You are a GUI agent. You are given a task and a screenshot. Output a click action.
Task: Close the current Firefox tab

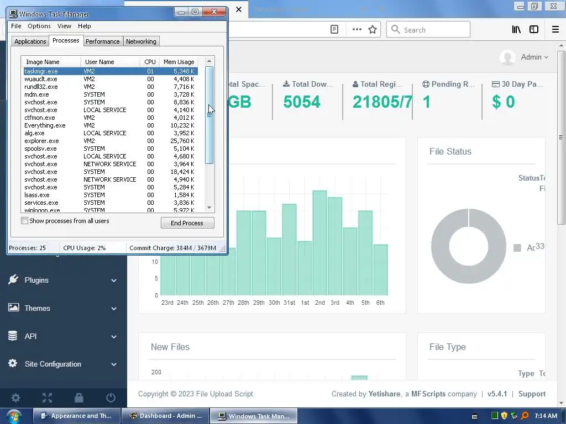pyautogui.click(x=239, y=9)
